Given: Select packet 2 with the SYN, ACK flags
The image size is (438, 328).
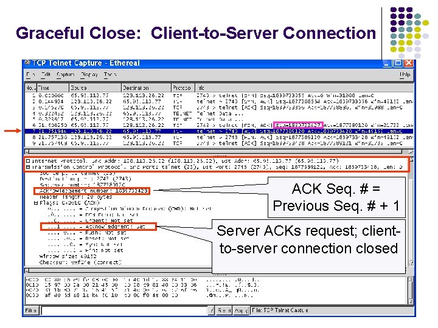Looking at the screenshot, I should [x=219, y=101].
